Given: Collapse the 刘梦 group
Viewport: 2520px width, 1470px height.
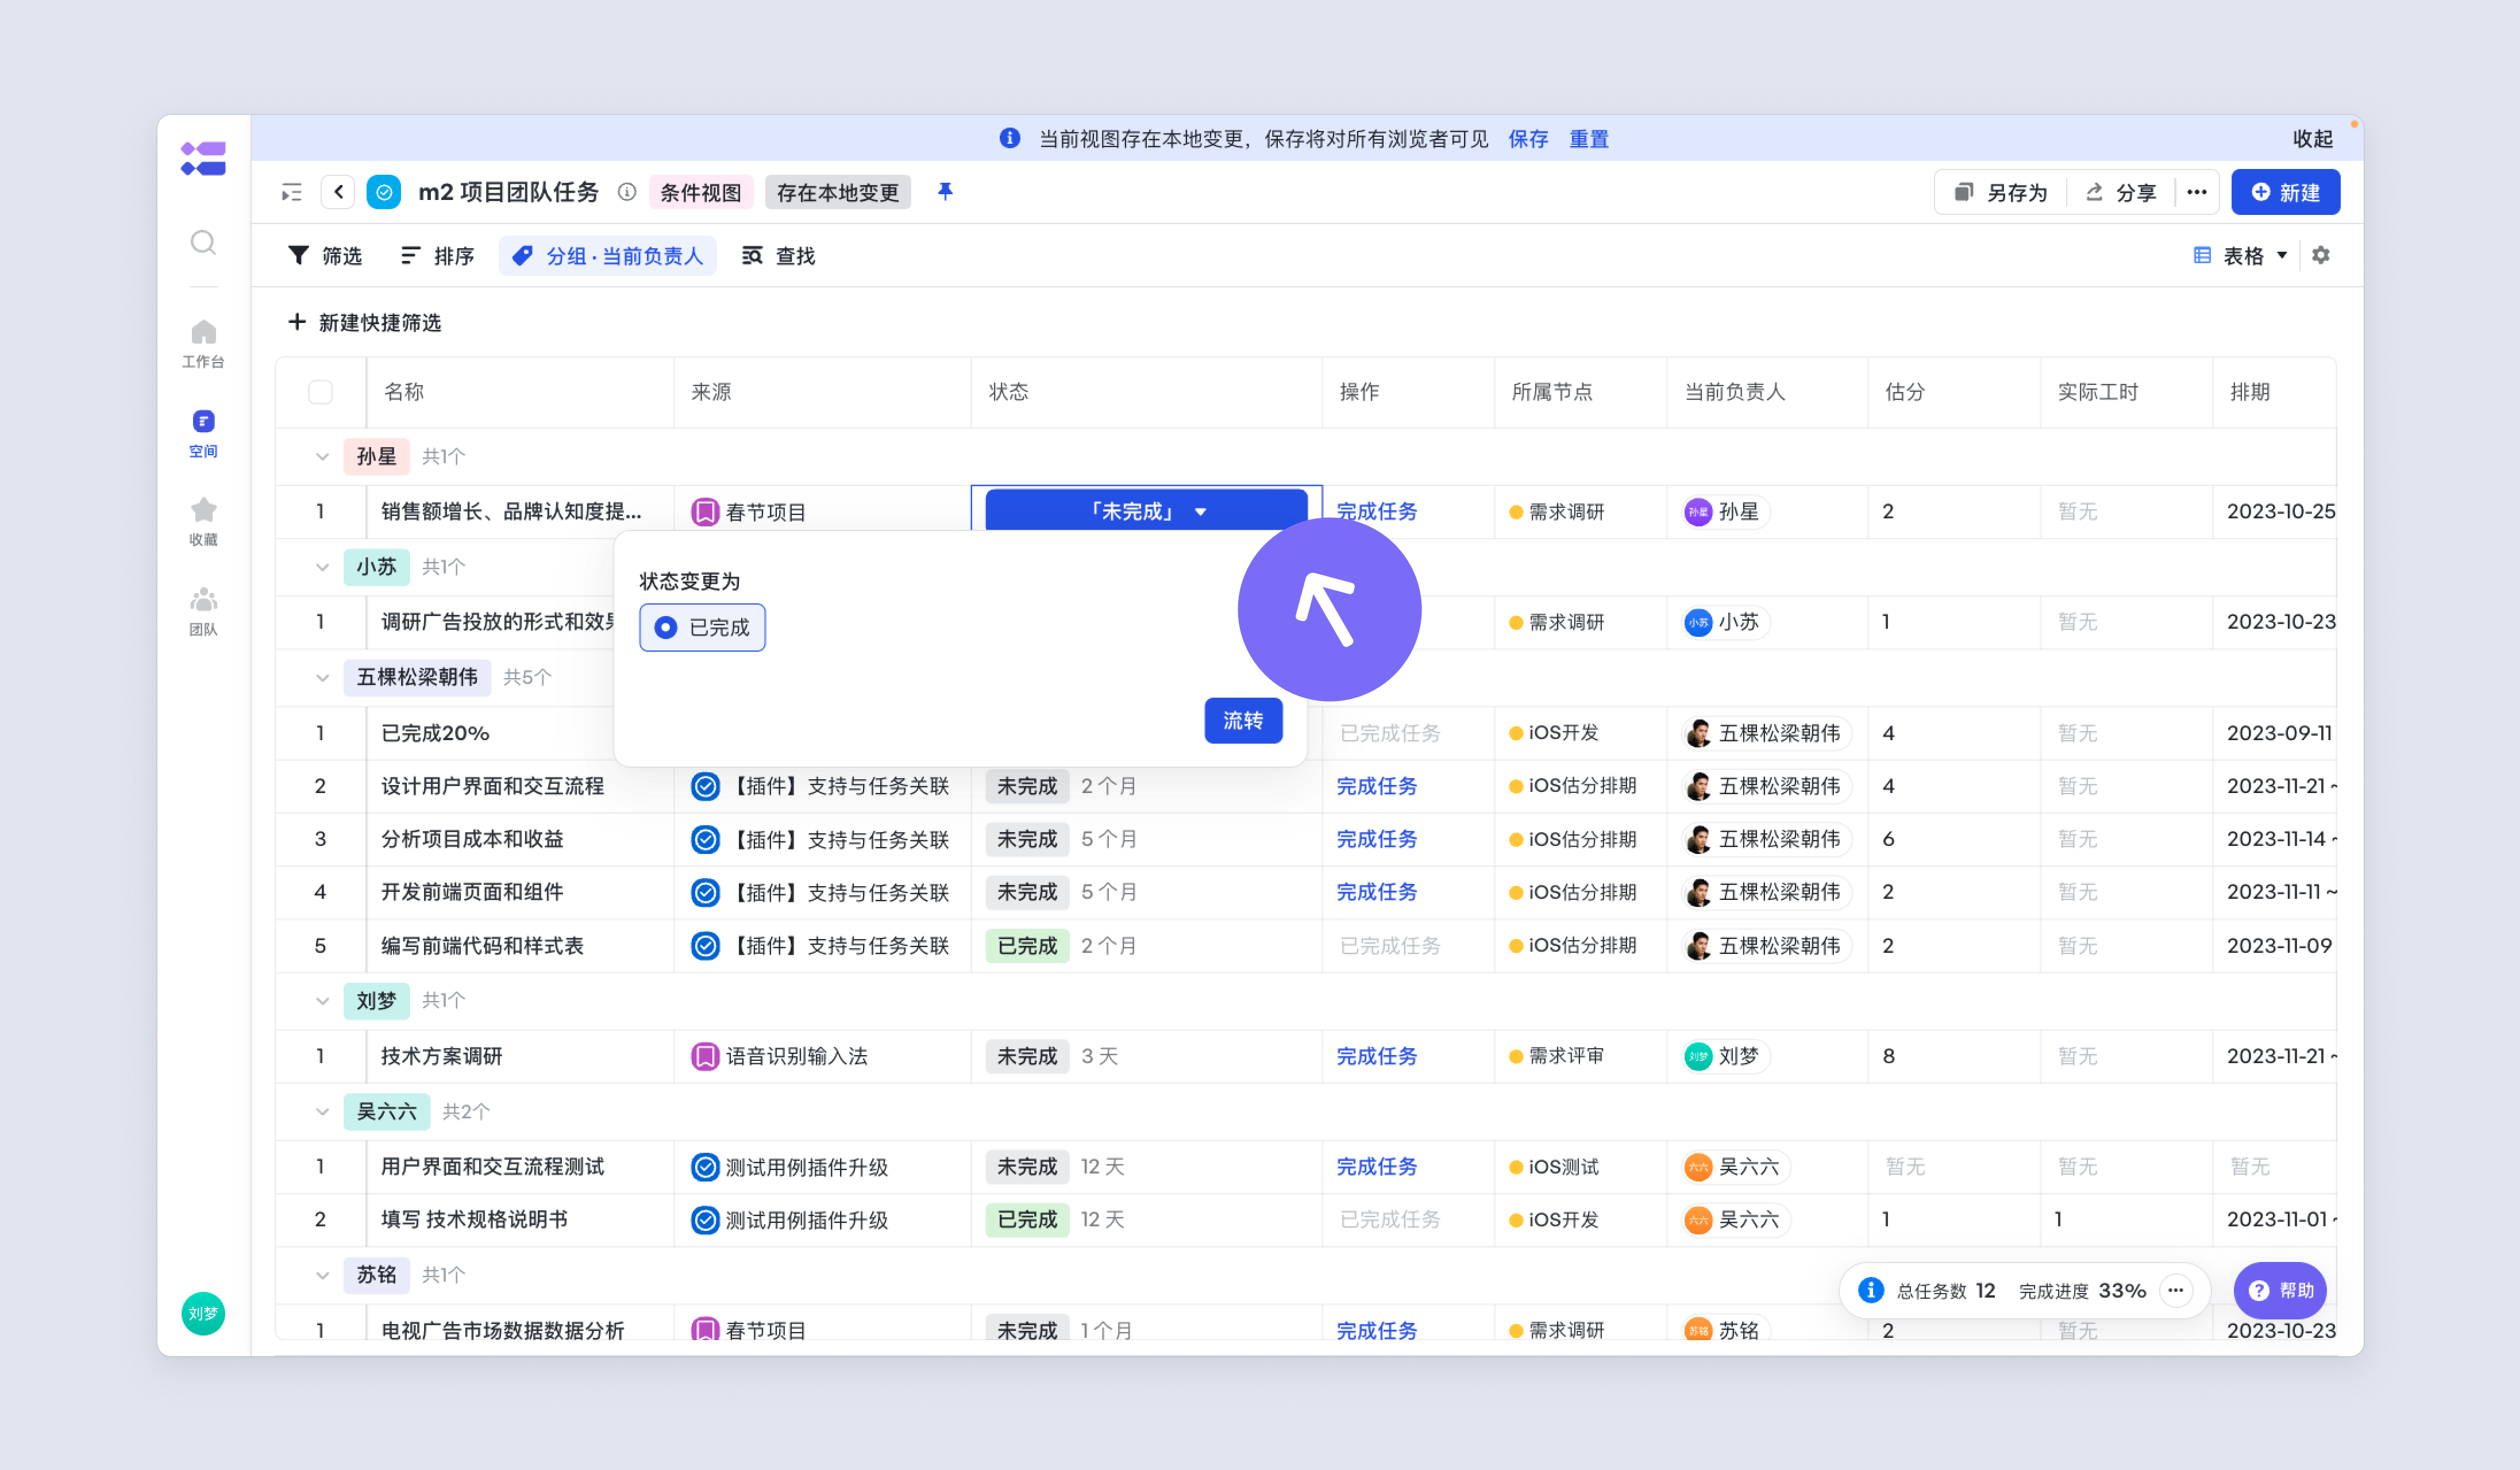Looking at the screenshot, I should [x=322, y=1001].
